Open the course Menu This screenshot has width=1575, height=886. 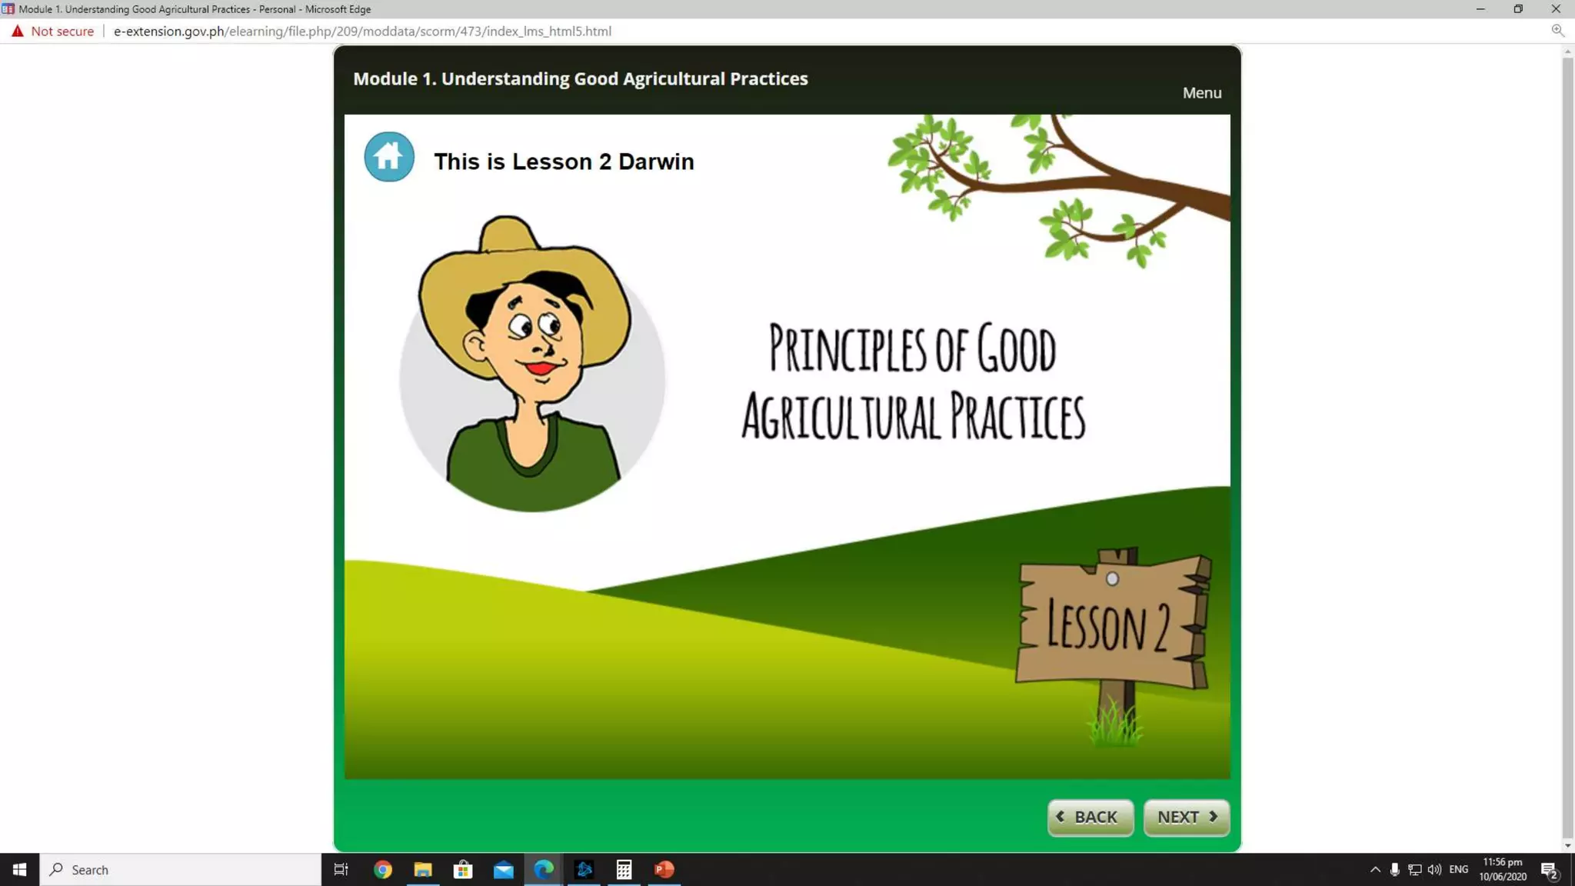(x=1201, y=93)
